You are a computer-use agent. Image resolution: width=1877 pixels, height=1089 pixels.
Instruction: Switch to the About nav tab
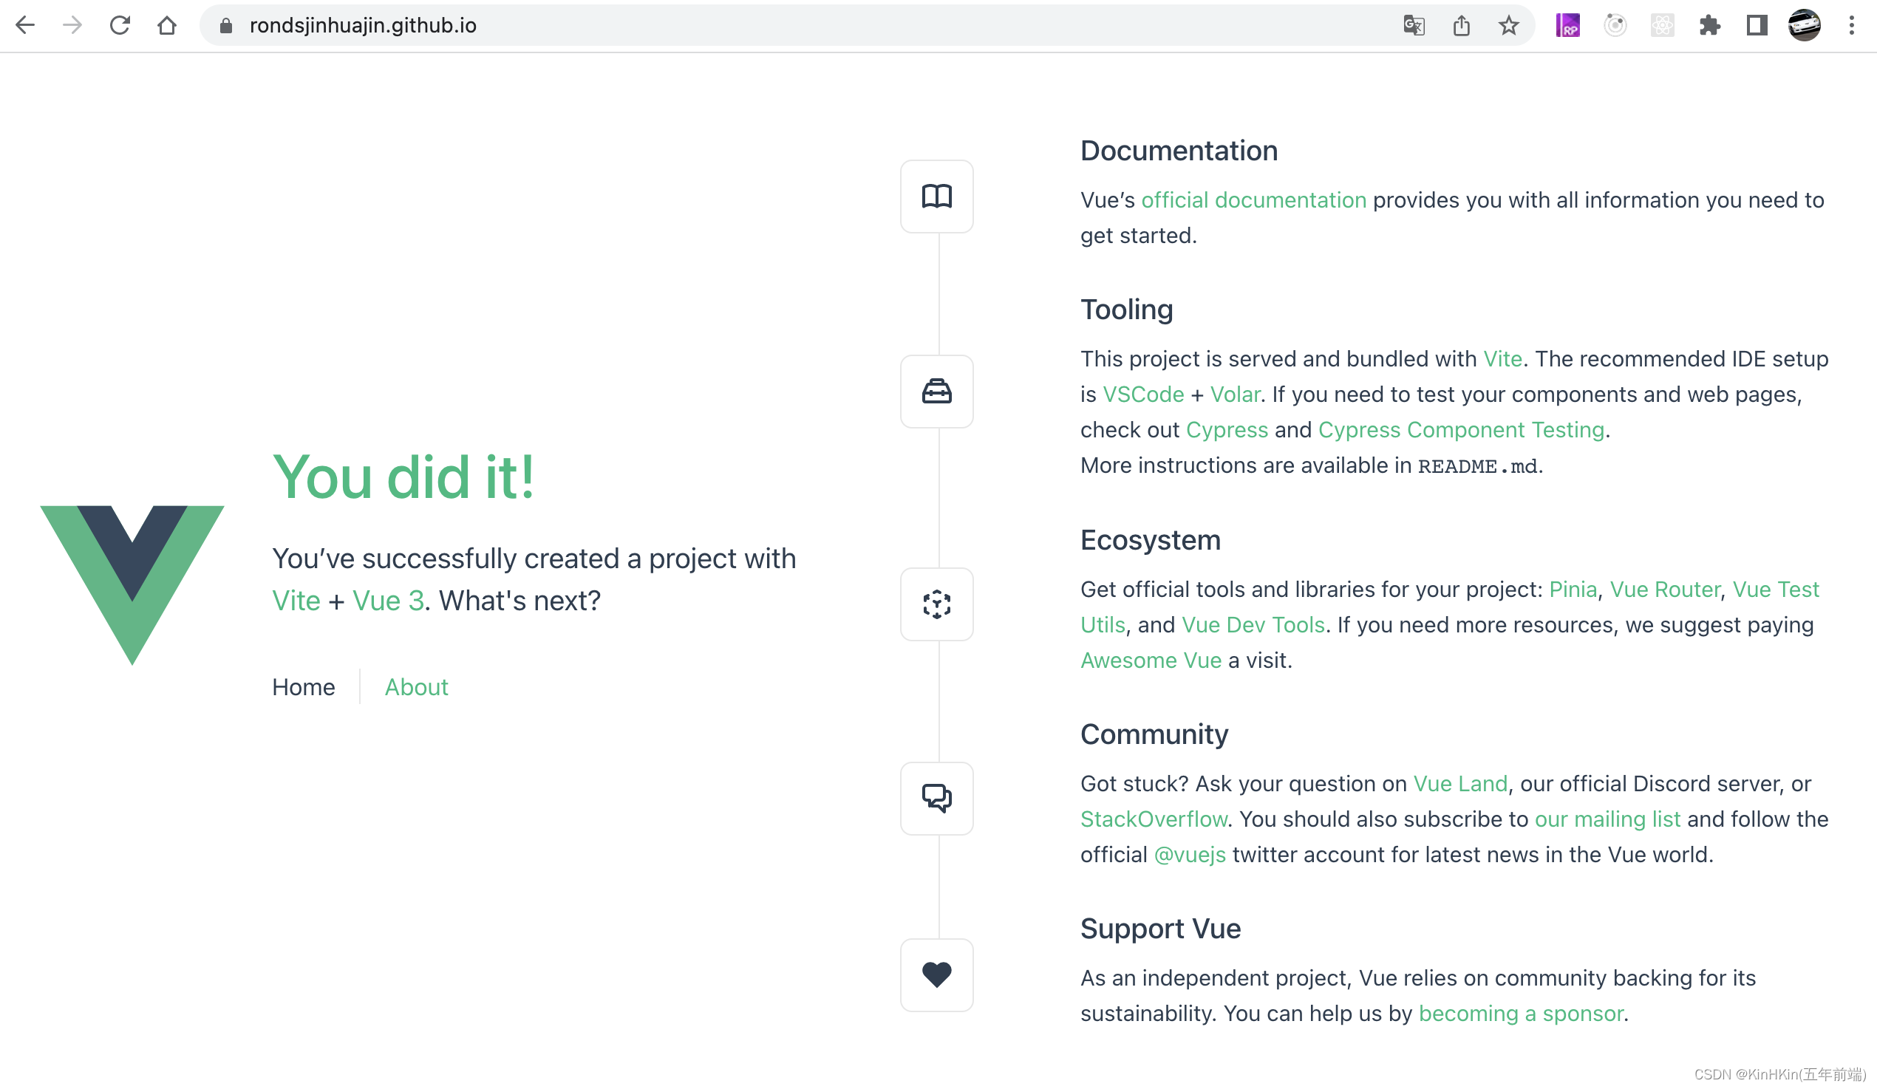416,687
